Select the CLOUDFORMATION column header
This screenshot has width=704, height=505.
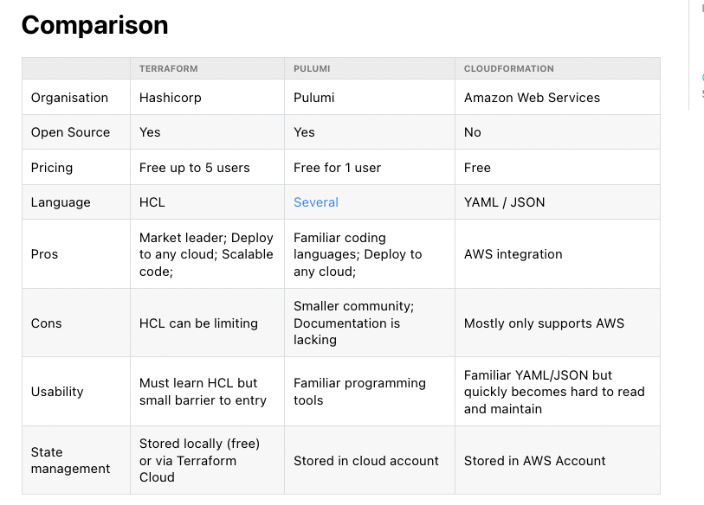508,68
